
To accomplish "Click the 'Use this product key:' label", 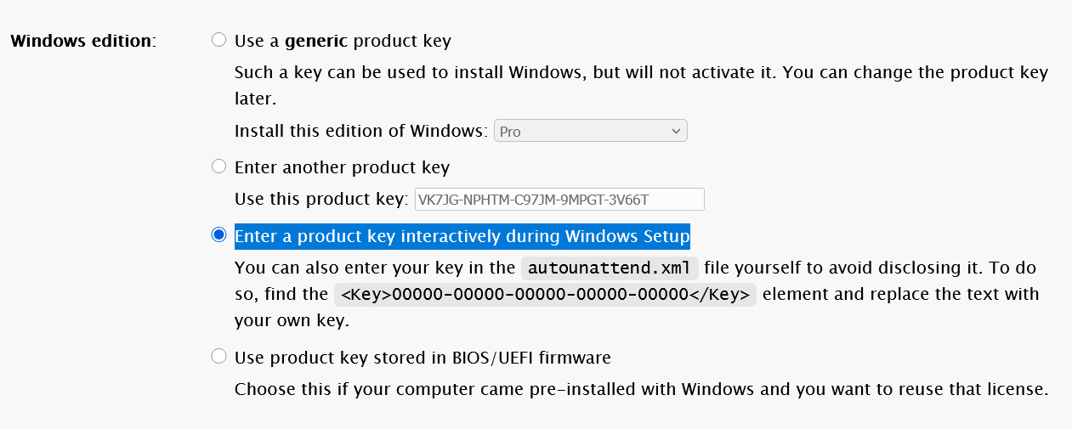I will 321,200.
